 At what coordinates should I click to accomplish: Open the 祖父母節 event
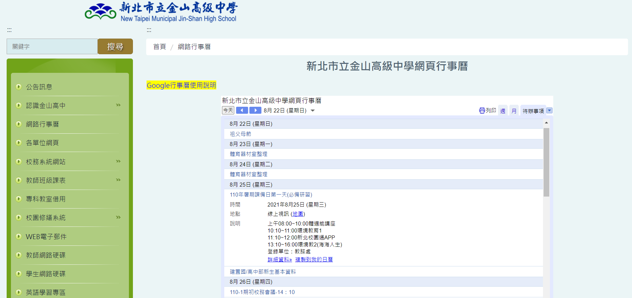point(241,134)
